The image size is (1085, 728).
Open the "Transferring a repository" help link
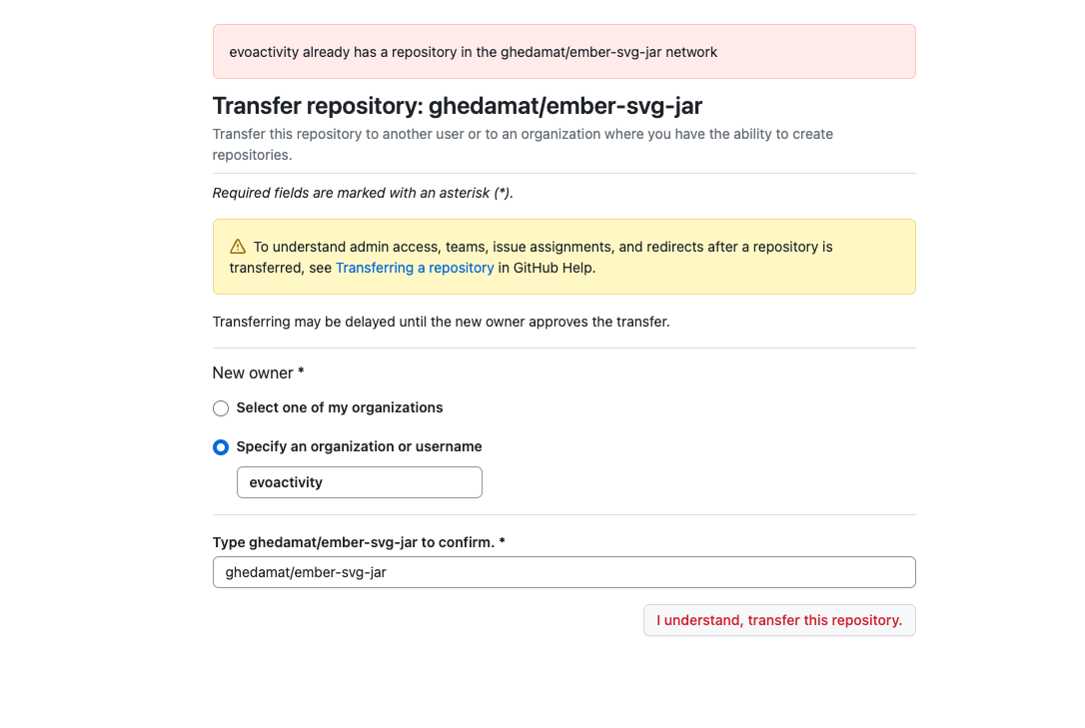(x=415, y=268)
